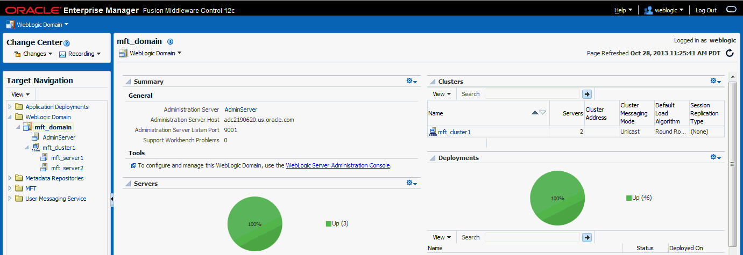Click the Deployments 100% pie chart
The height and width of the screenshot is (255, 743).
click(557, 198)
